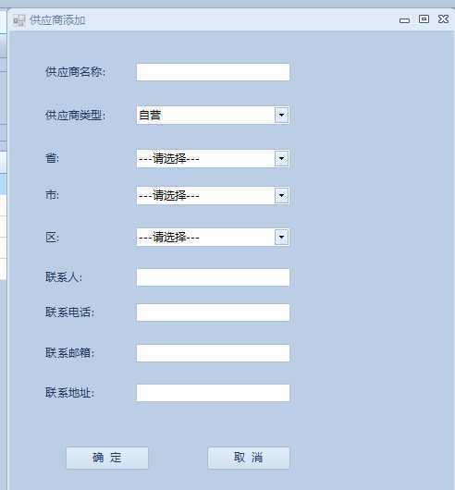The height and width of the screenshot is (490, 455).
Task: Focus the 联系地址 input field
Action: pos(213,393)
